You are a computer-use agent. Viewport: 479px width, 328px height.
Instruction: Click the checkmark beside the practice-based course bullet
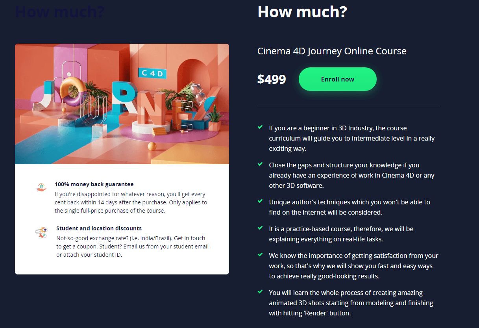tap(260, 228)
